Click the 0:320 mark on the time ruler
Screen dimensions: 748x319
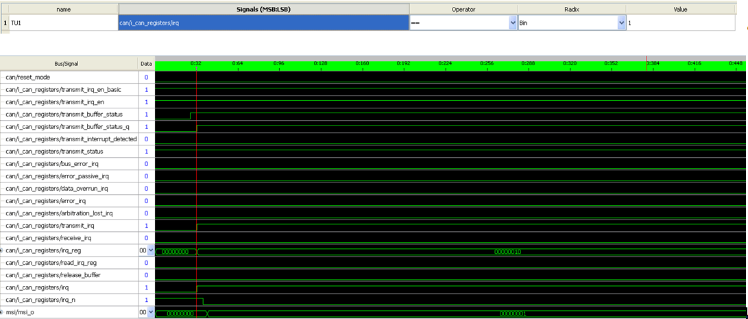tap(570, 62)
